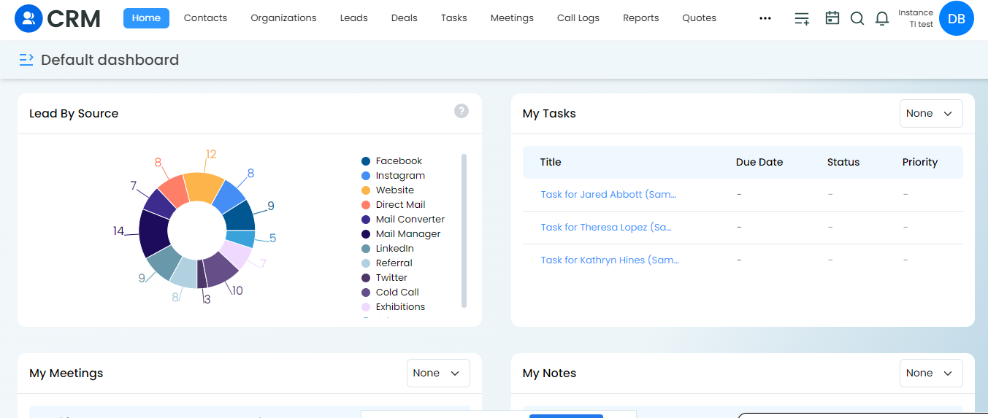Click the search magnifier icon

pyautogui.click(x=857, y=18)
